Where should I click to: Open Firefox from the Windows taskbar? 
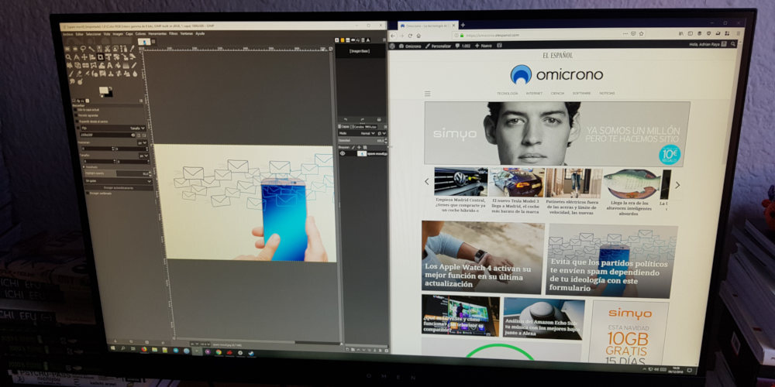coord(144,350)
